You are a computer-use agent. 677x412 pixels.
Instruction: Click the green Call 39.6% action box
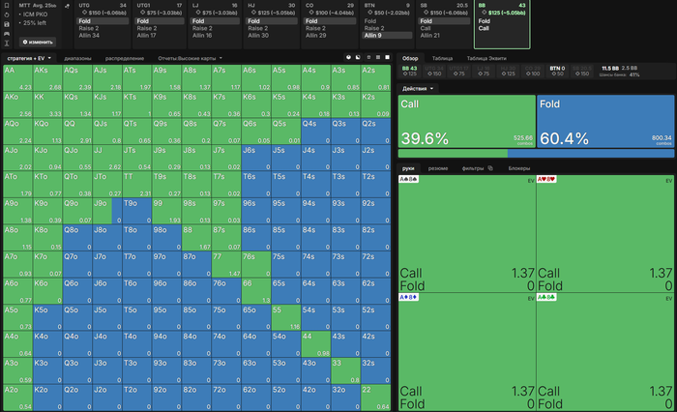(467, 121)
